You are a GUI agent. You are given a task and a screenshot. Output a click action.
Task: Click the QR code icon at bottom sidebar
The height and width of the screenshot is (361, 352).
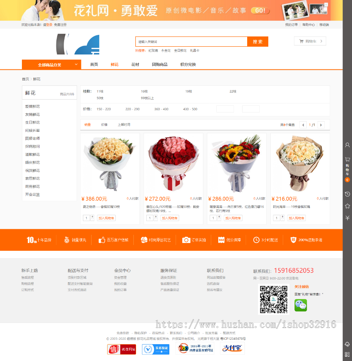pyautogui.click(x=347, y=354)
